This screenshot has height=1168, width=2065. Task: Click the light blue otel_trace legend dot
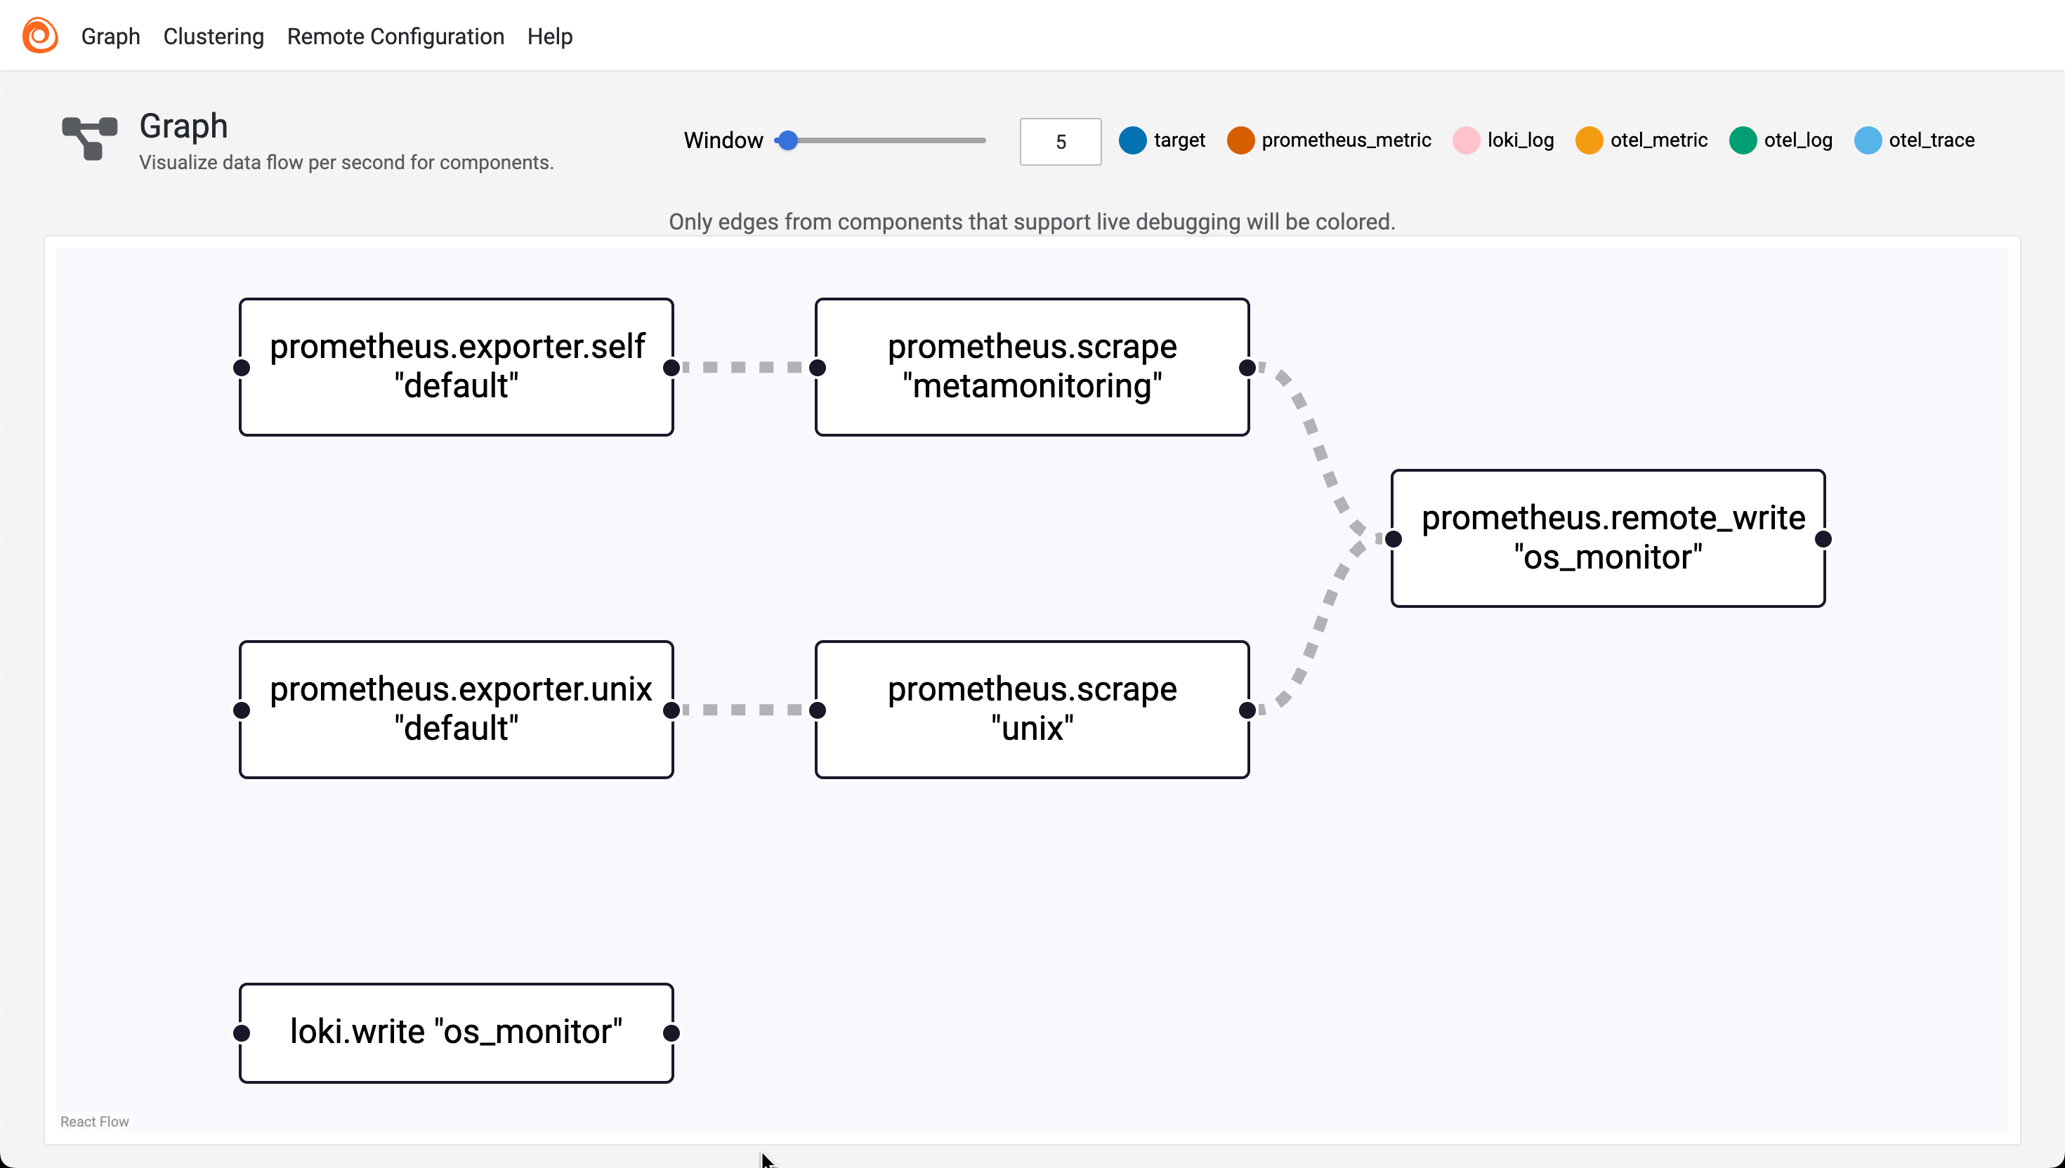(1868, 140)
